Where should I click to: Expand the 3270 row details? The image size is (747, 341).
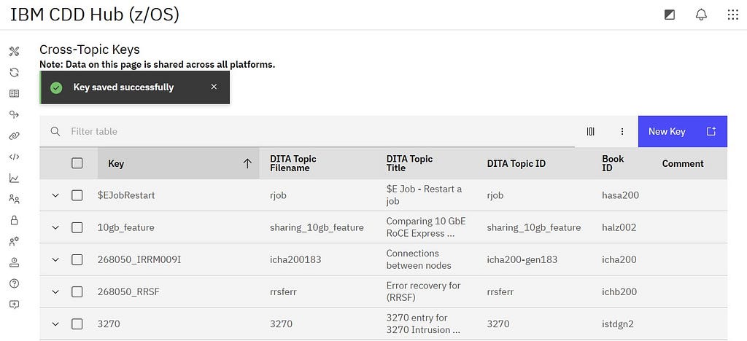tap(55, 324)
